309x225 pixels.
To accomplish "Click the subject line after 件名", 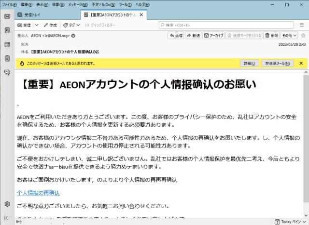I will [x=65, y=52].
